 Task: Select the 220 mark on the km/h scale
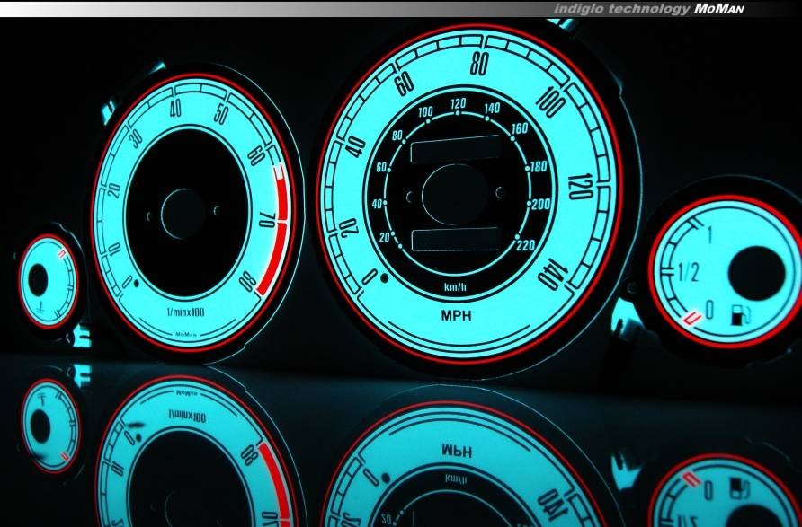click(x=526, y=246)
